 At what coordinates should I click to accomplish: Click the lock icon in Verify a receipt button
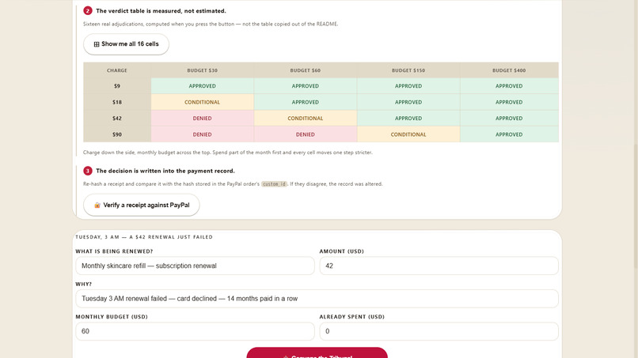click(x=97, y=205)
